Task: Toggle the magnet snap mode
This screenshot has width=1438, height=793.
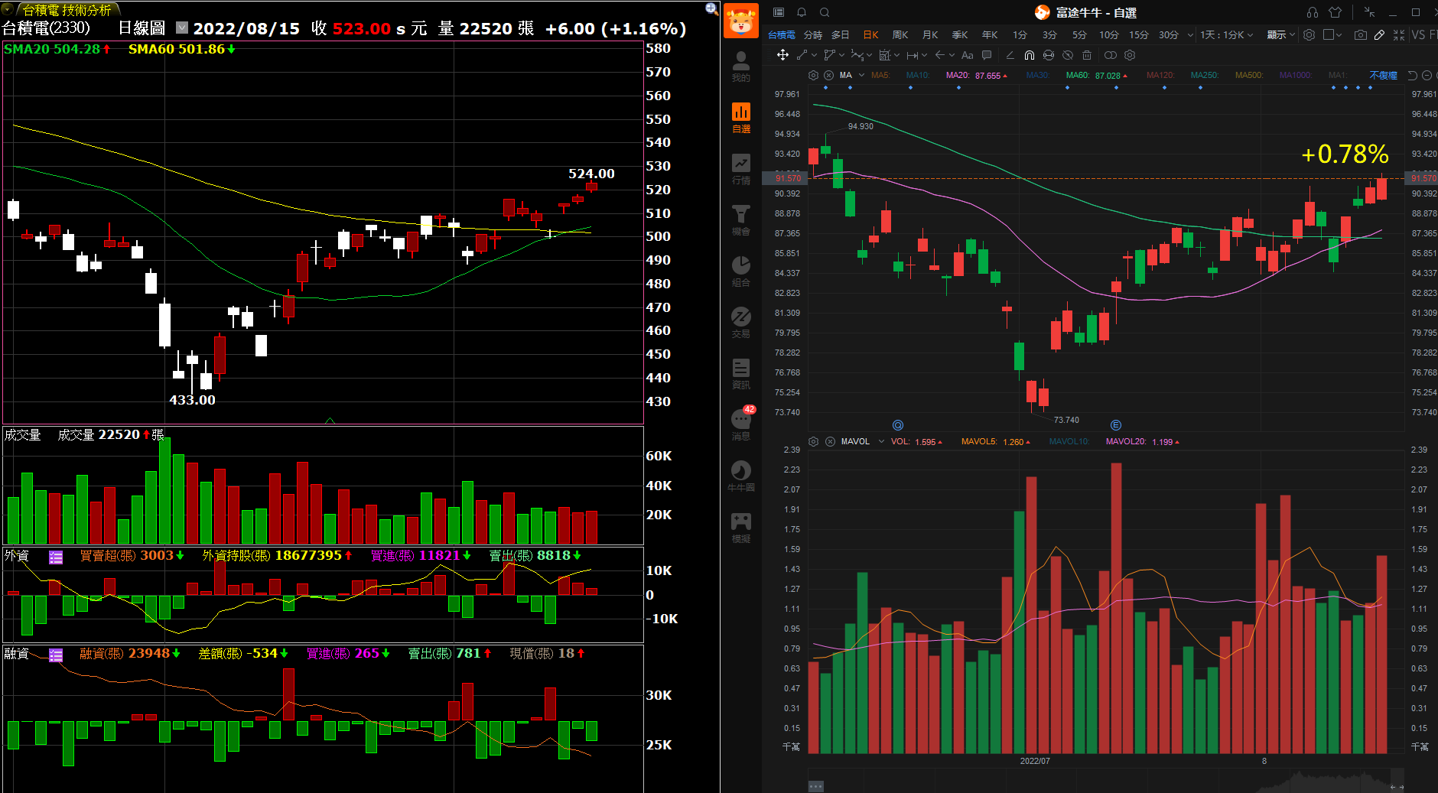Action: tap(1030, 55)
